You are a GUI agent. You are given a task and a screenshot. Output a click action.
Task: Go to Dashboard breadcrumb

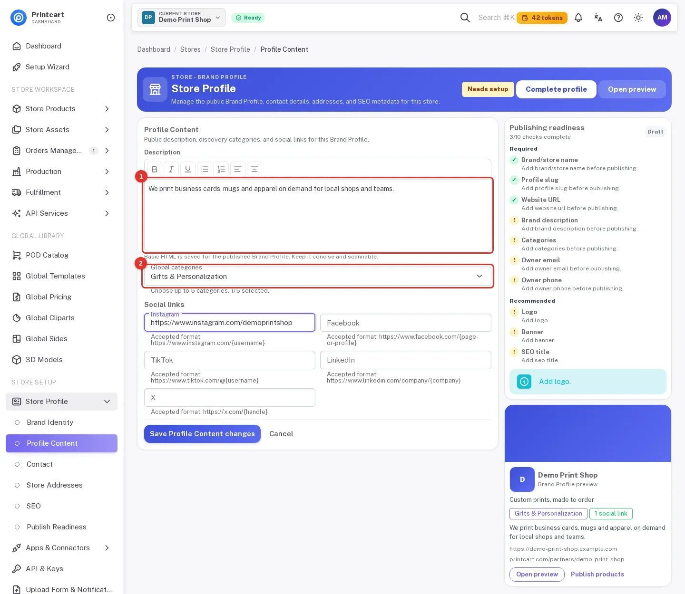pyautogui.click(x=154, y=49)
